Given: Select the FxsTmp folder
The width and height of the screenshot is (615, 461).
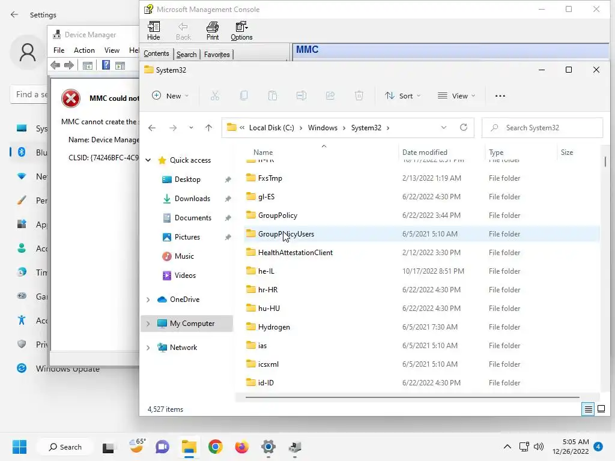Looking at the screenshot, I should point(422,178).
